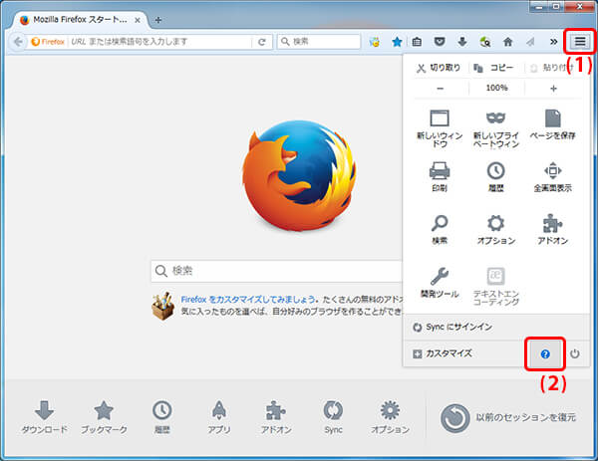Click the 印刷 printer icon
The image size is (598, 461).
(440, 176)
